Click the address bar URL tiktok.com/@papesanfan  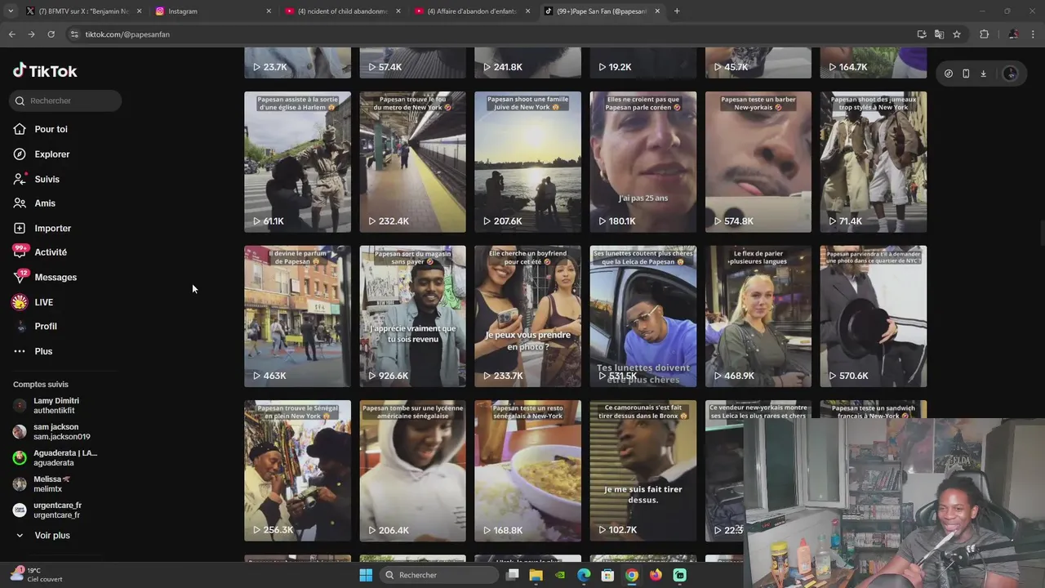pos(127,34)
